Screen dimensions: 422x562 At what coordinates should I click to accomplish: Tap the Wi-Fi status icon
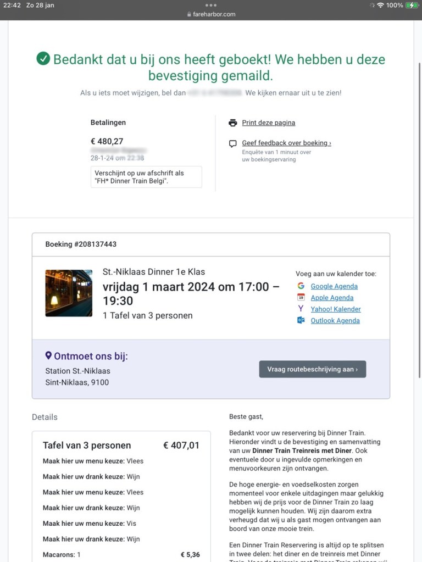[x=380, y=5]
